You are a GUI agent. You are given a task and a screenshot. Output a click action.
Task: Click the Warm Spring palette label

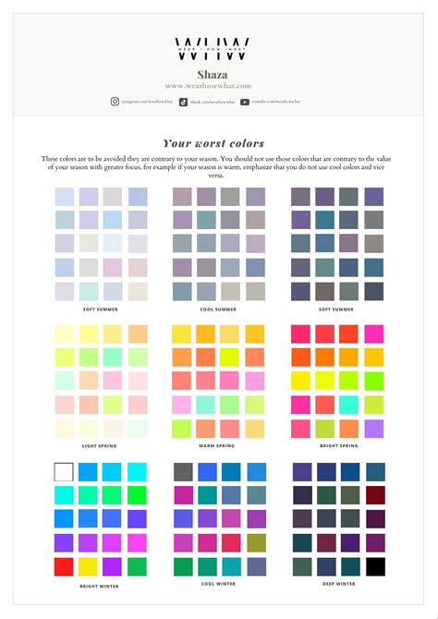coord(216,445)
